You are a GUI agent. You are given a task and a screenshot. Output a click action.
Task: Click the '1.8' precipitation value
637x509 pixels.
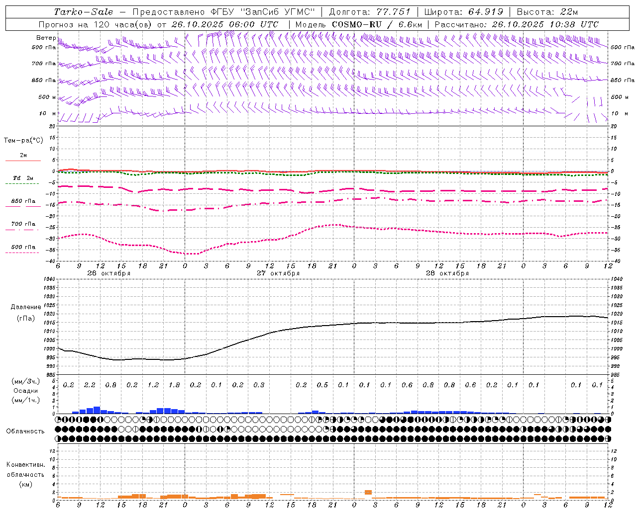point(174,385)
